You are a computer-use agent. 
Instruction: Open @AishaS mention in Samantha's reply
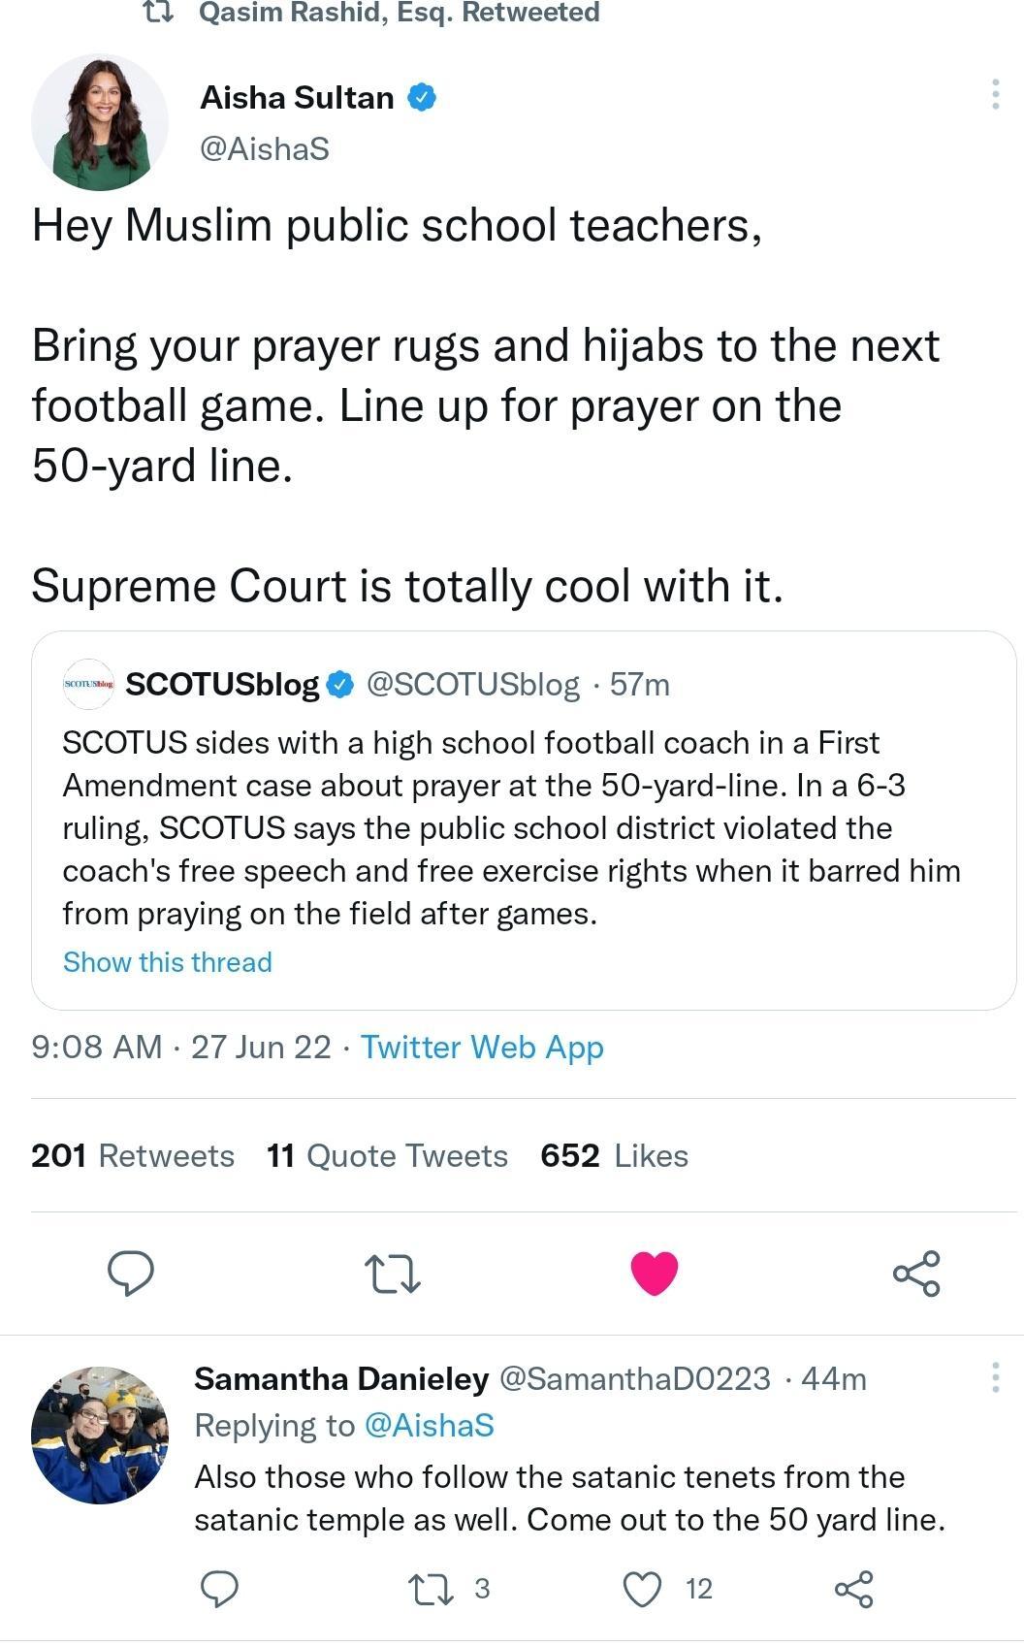tap(431, 1425)
